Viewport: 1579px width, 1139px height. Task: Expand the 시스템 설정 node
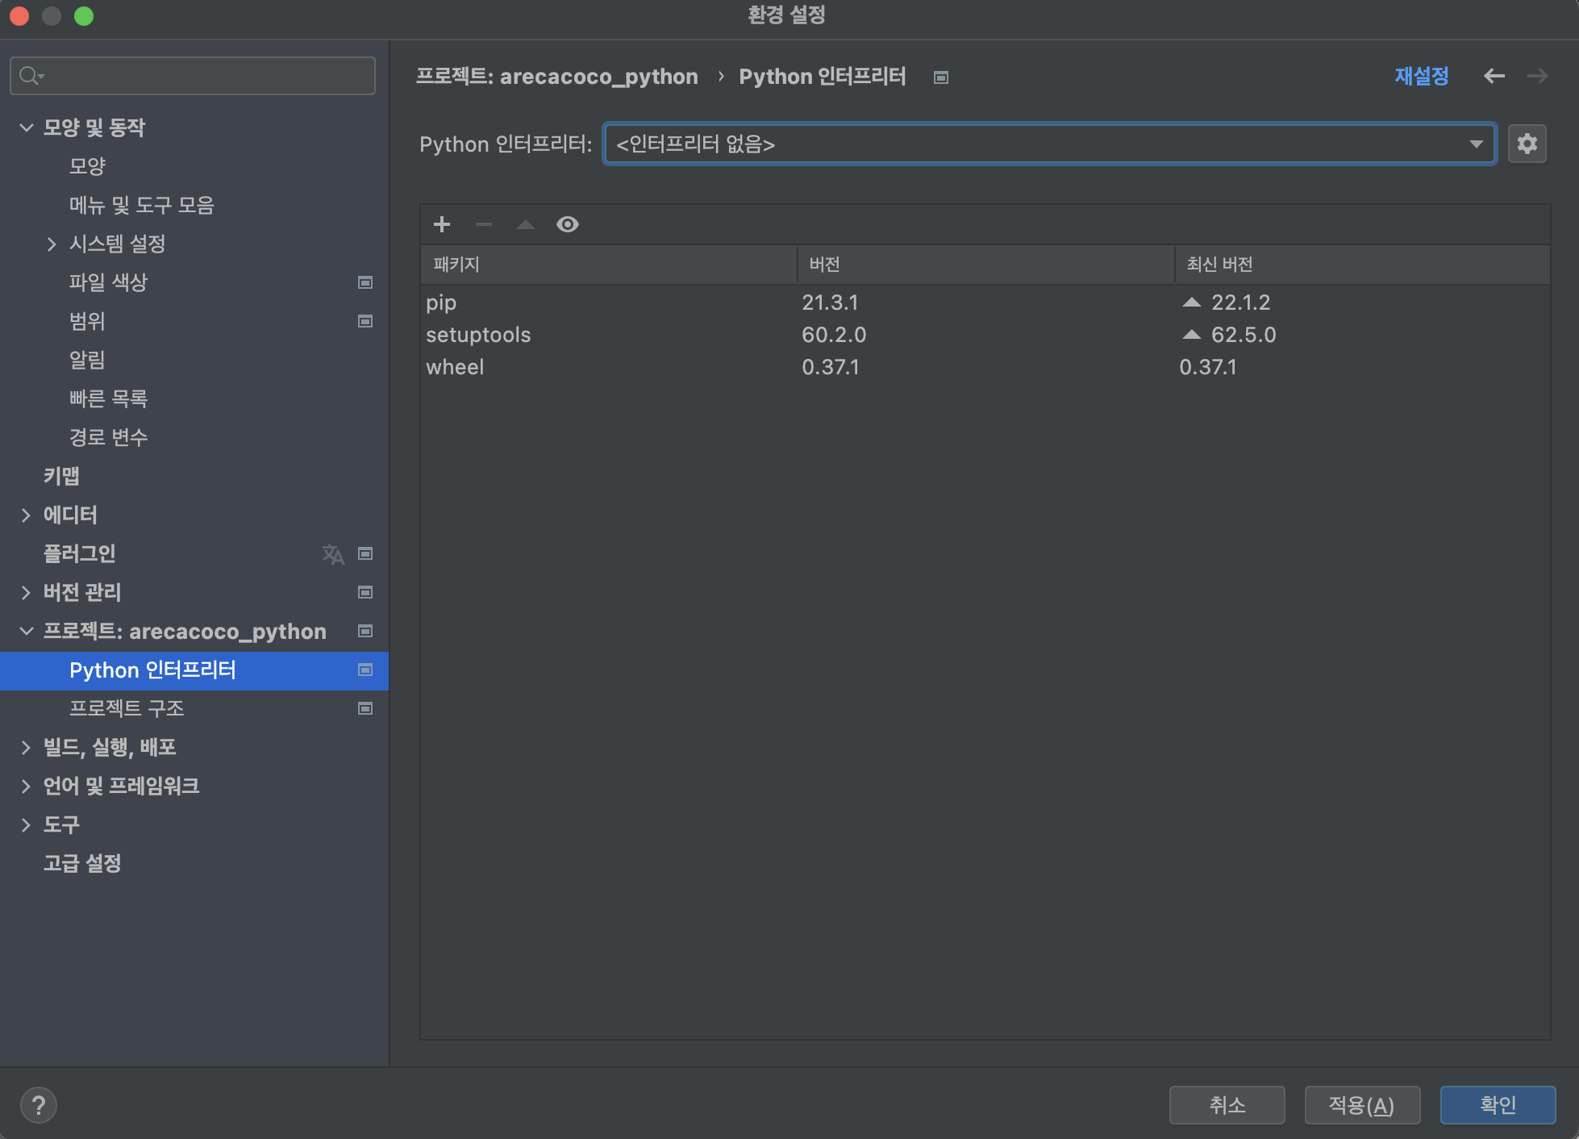[x=52, y=244]
